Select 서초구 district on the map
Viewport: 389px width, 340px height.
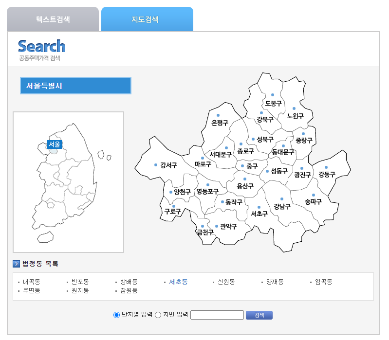click(x=259, y=214)
